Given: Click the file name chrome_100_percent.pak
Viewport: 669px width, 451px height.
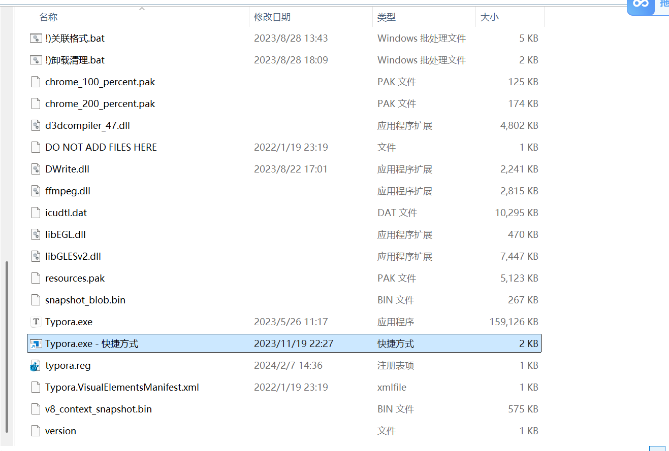Looking at the screenshot, I should [x=100, y=82].
